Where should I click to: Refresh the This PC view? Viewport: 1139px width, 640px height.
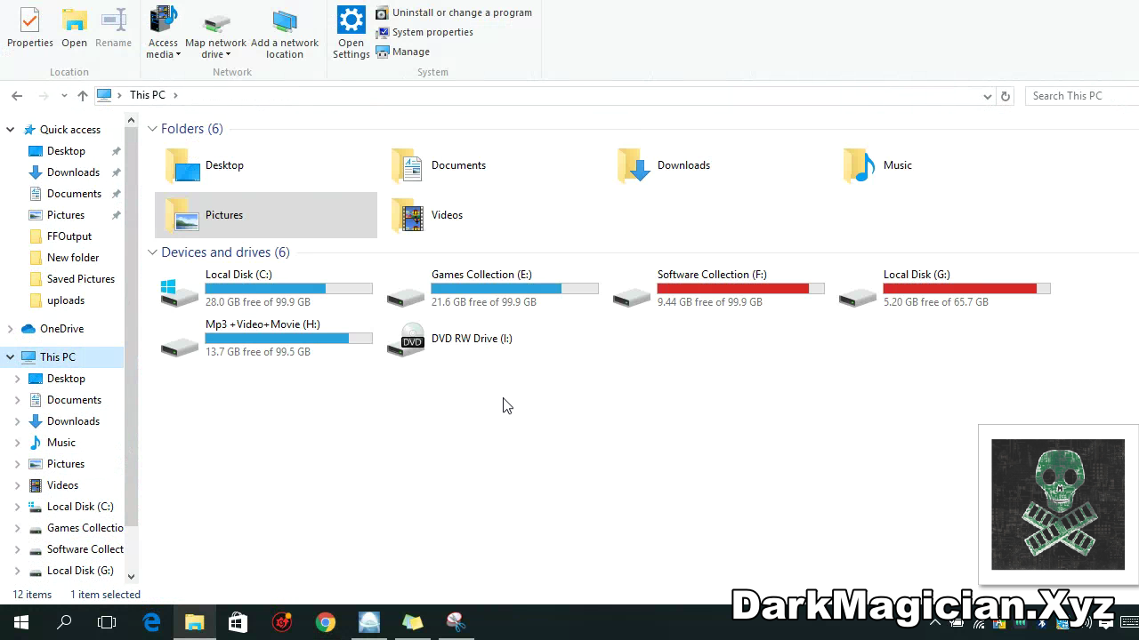pyautogui.click(x=1006, y=96)
